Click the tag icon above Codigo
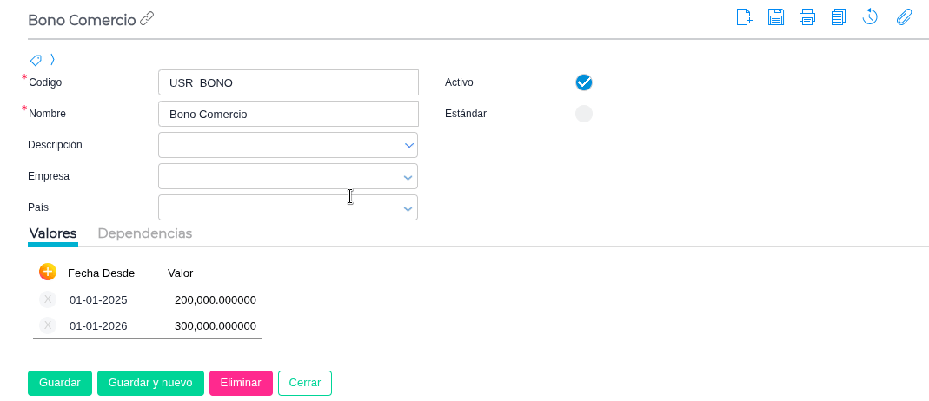 [36, 60]
